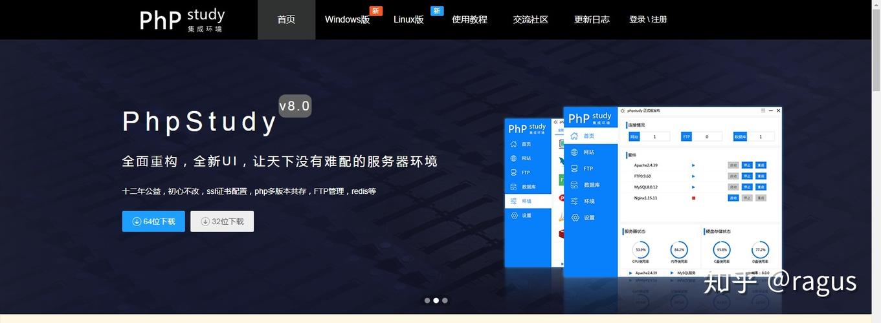This screenshot has height=323, width=881.
Task: Click the FTP connection count tile
Action: [702, 136]
